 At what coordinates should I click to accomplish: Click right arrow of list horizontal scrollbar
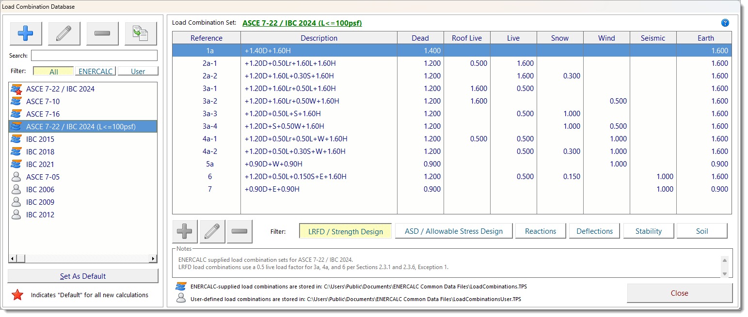tap(153, 259)
